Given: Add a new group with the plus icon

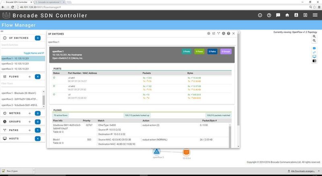Looking at the screenshot, I should point(29,122).
